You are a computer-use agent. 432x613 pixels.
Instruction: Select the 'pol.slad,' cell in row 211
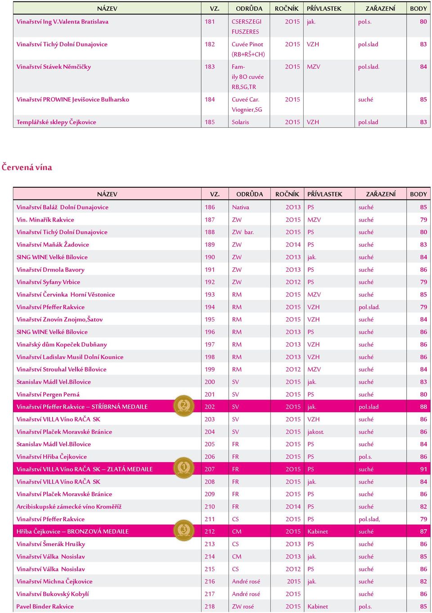click(x=369, y=519)
